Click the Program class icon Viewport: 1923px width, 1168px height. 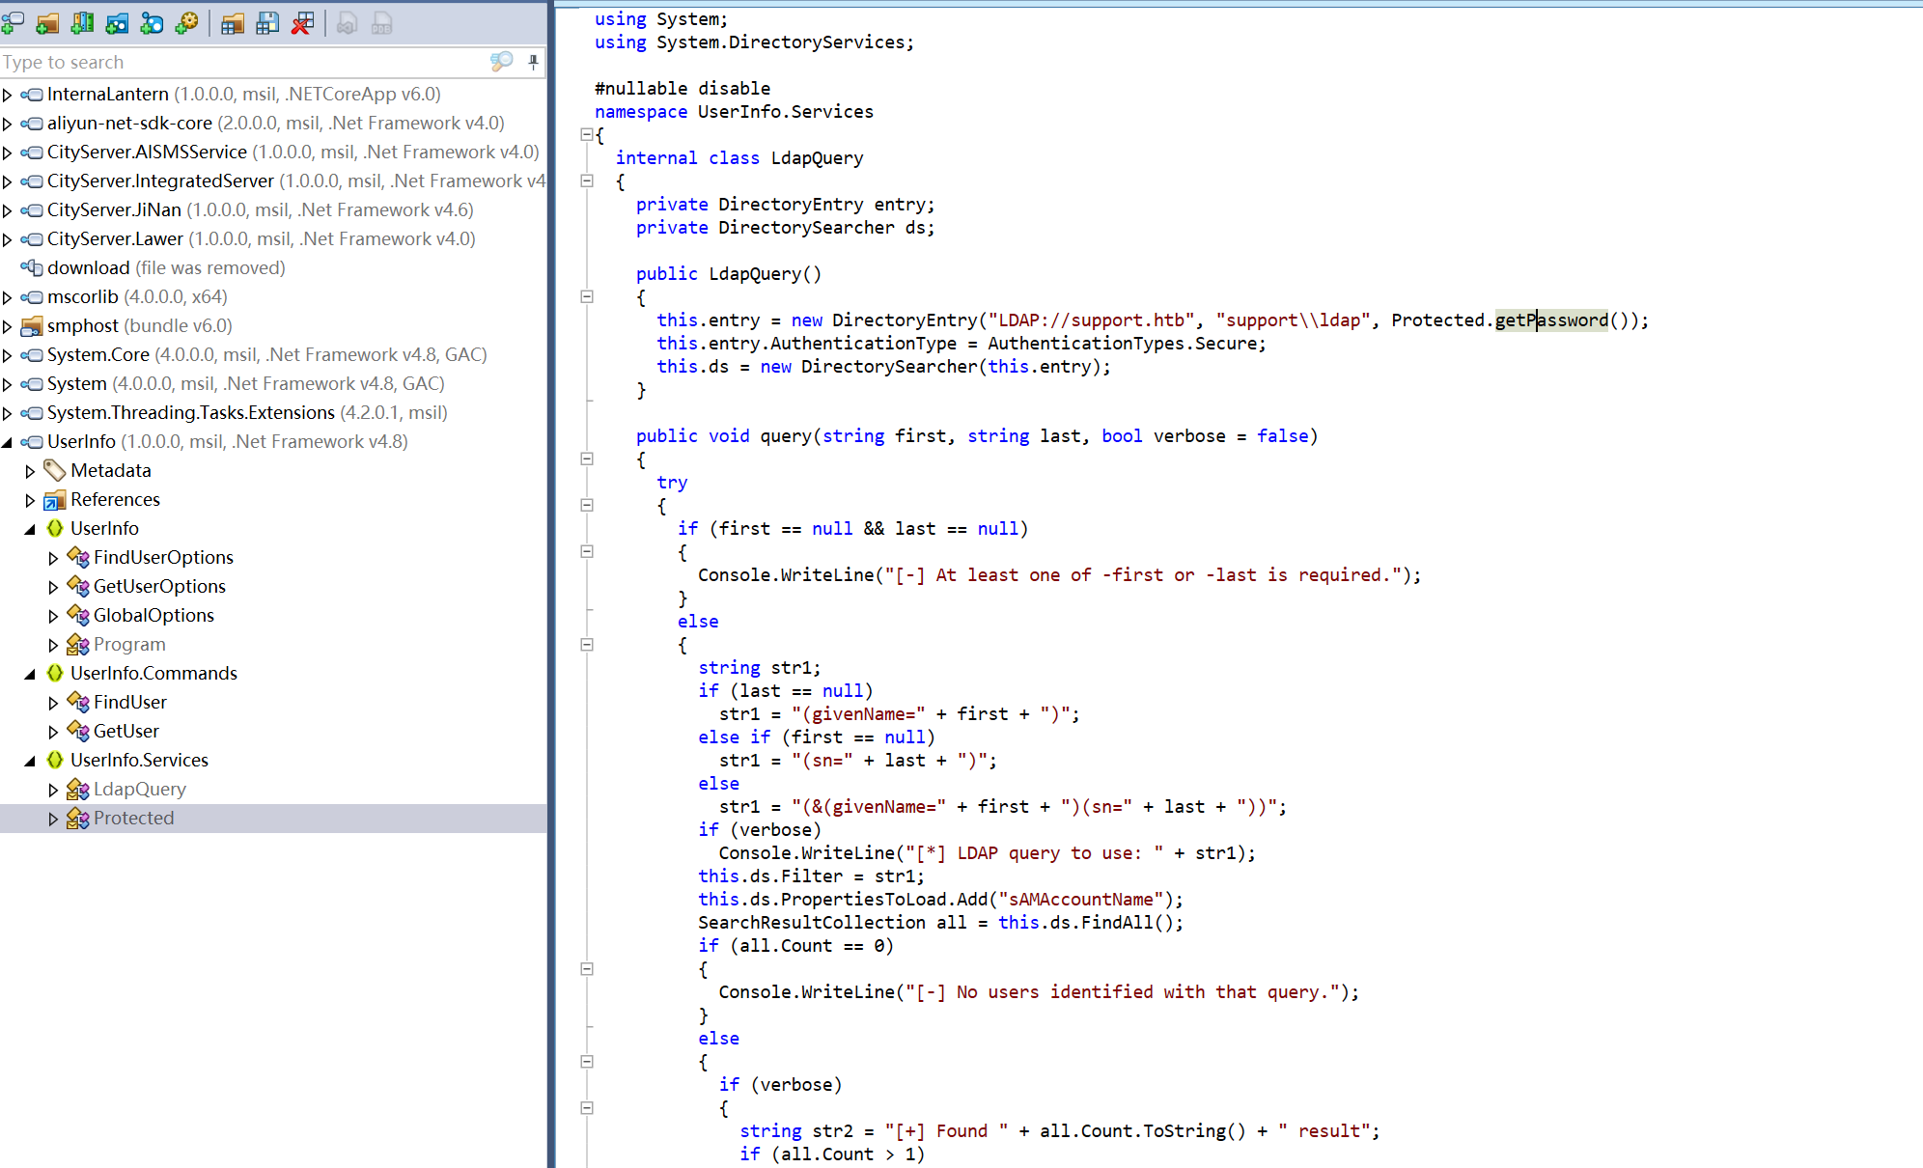78,644
